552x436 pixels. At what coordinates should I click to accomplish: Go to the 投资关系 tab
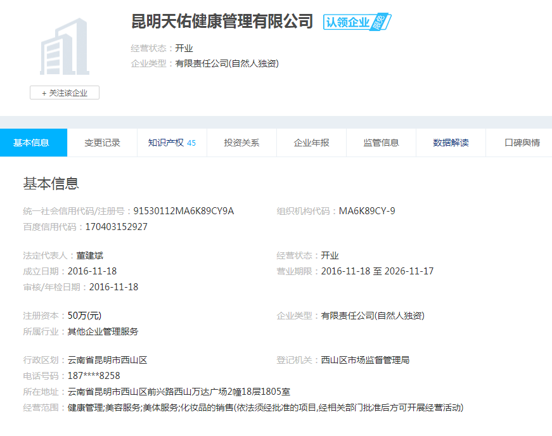point(241,143)
